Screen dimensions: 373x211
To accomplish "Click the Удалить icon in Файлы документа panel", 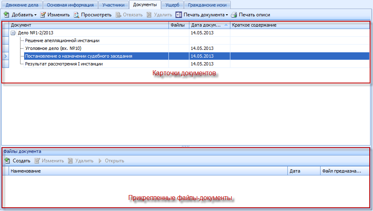I will pos(70,161).
